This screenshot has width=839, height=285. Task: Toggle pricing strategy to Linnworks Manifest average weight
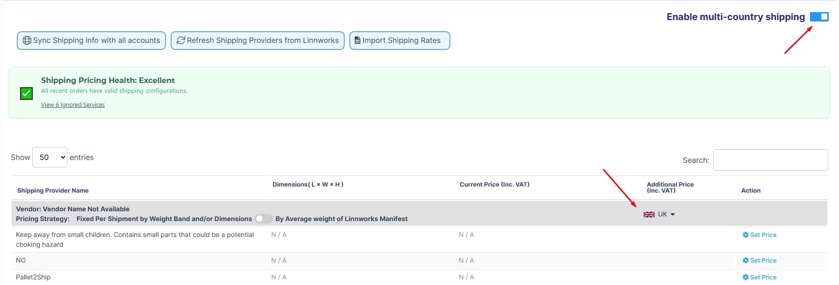264,219
